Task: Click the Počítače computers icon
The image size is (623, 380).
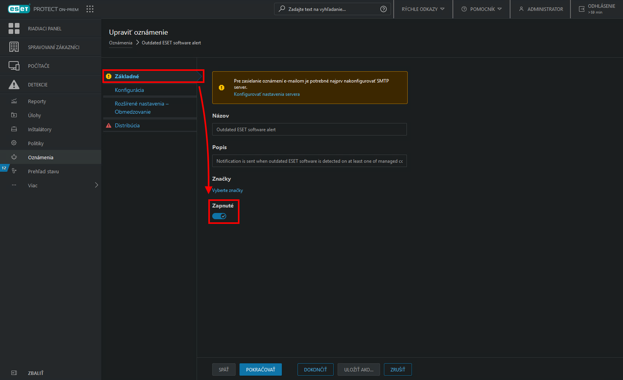Action: pos(14,66)
